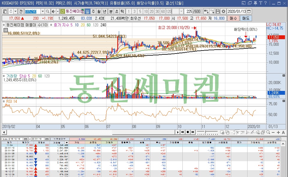Click the stock code 005290 input field

coord(32,12)
